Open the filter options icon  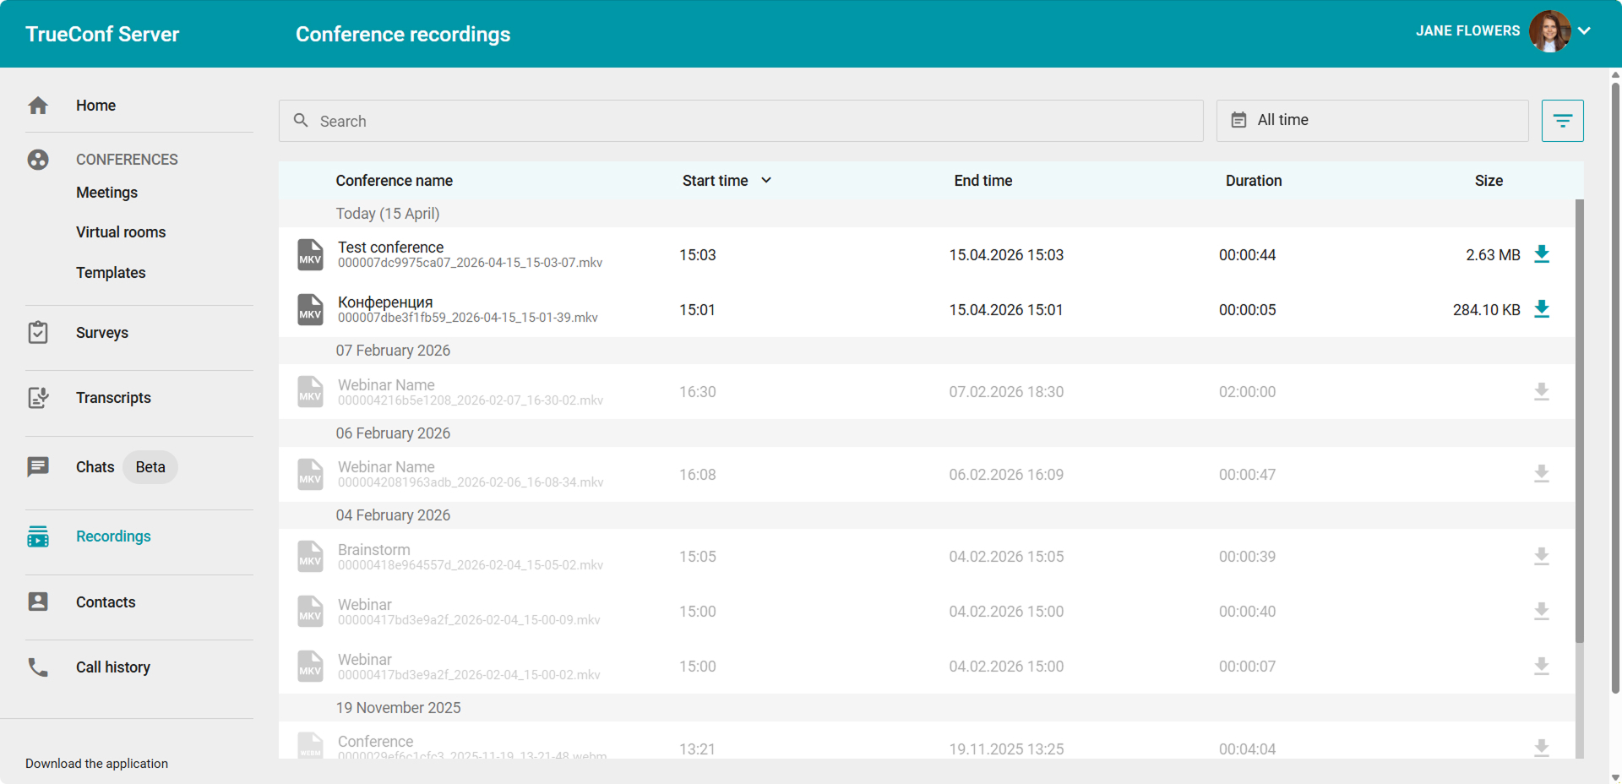click(x=1562, y=121)
